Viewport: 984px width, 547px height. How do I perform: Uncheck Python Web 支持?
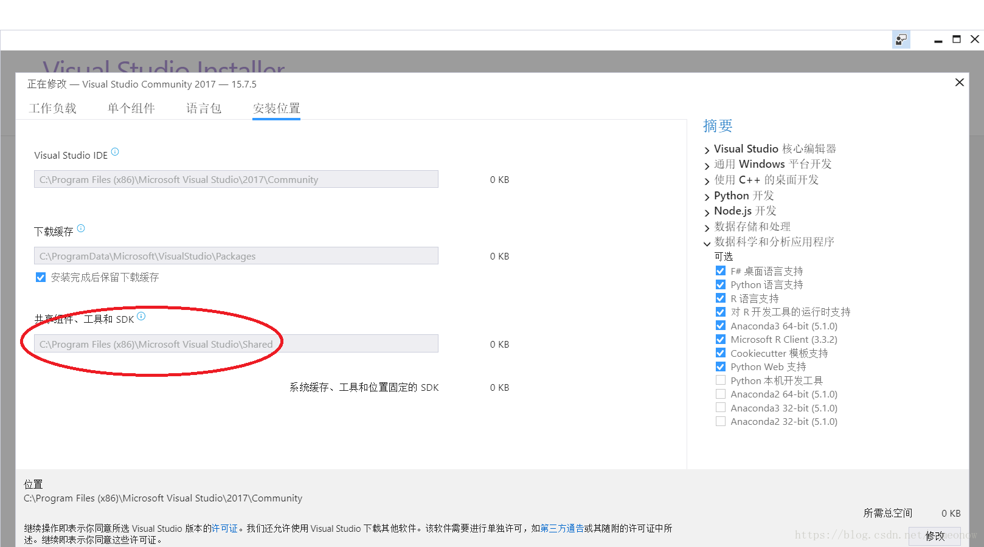[x=721, y=366]
